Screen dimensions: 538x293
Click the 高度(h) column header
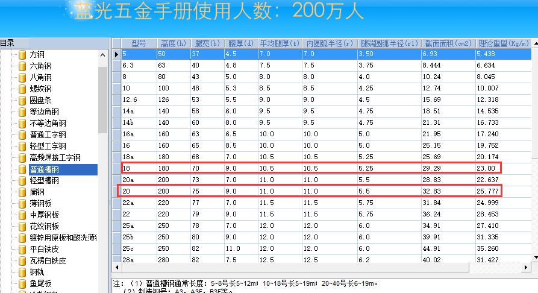[x=174, y=43]
